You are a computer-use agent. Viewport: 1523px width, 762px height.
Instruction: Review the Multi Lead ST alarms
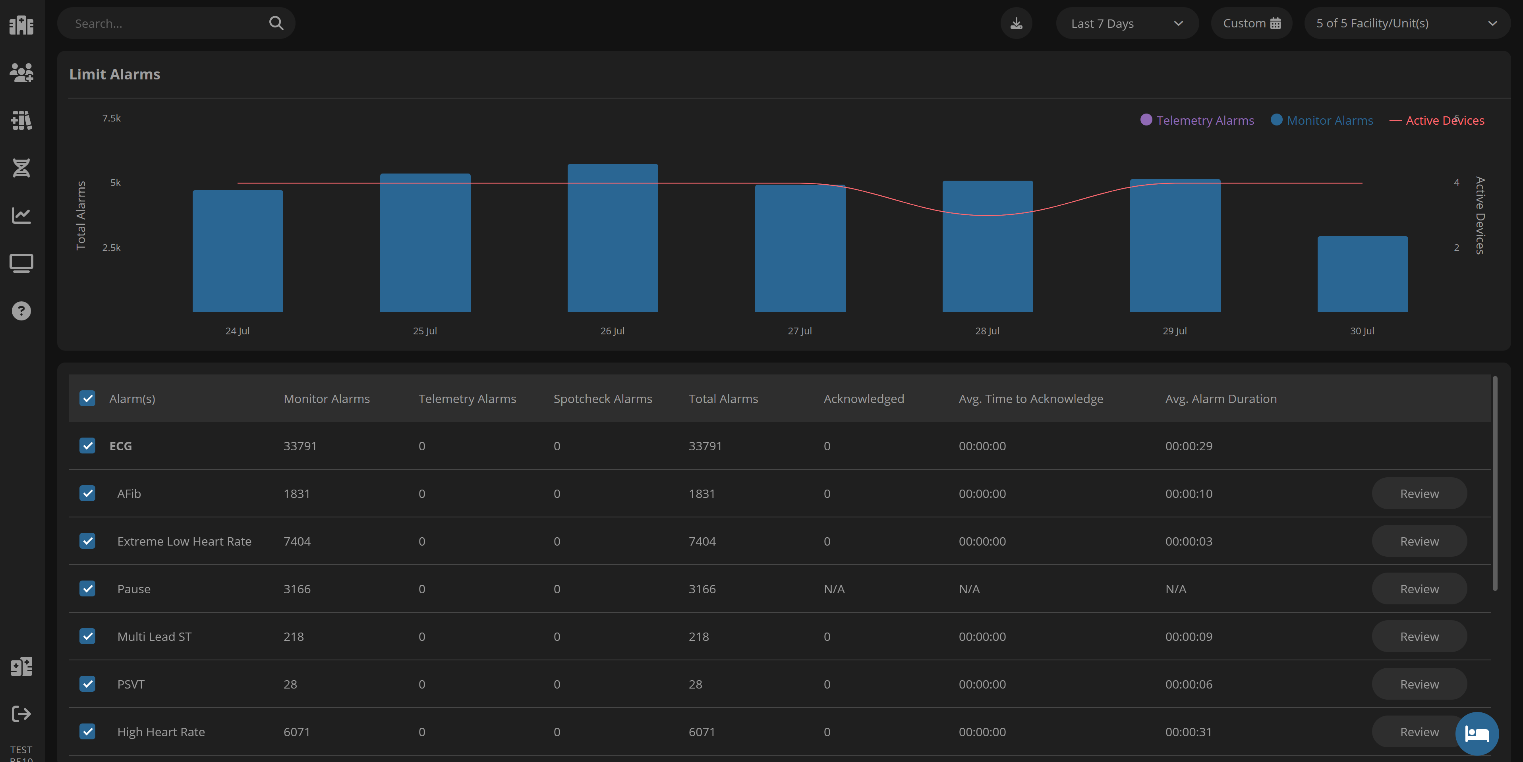1419,636
